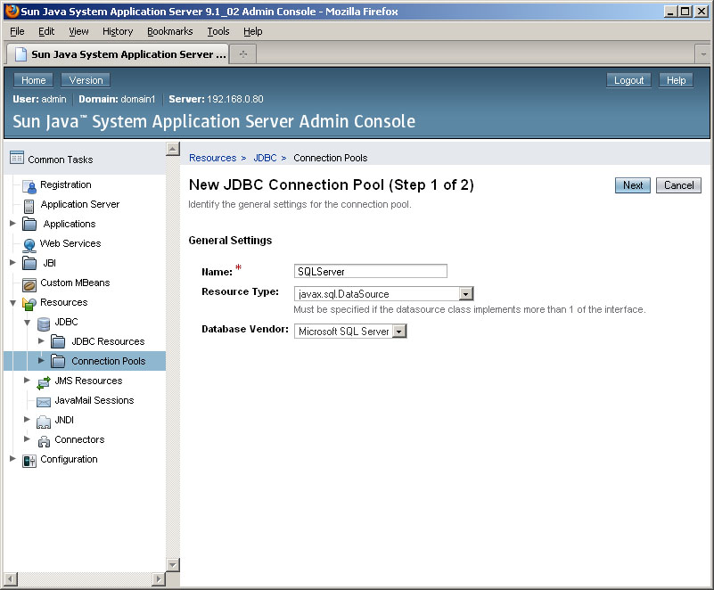This screenshot has height=590, width=714.
Task: Open the Bookmarks menu
Action: 170,31
